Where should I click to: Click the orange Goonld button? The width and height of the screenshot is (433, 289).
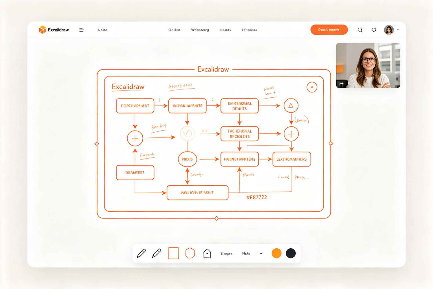(x=329, y=30)
